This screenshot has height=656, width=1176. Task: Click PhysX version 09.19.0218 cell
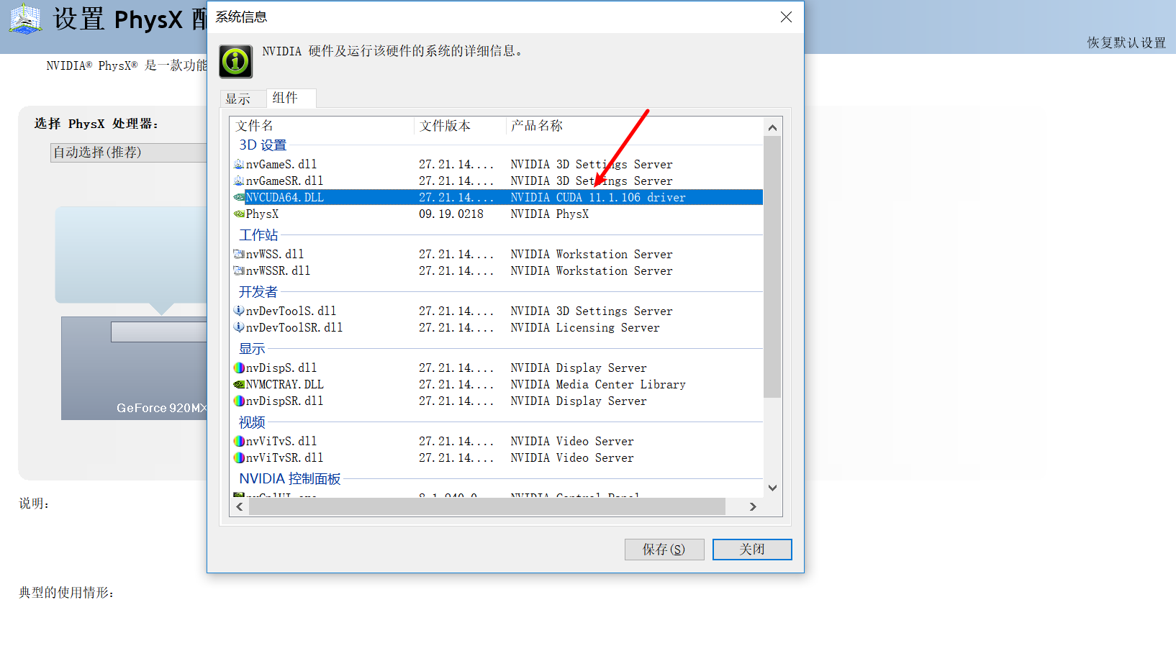(x=451, y=214)
